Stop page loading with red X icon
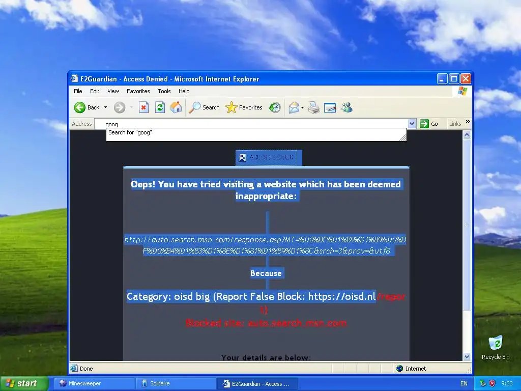521x391 pixels. 143,107
